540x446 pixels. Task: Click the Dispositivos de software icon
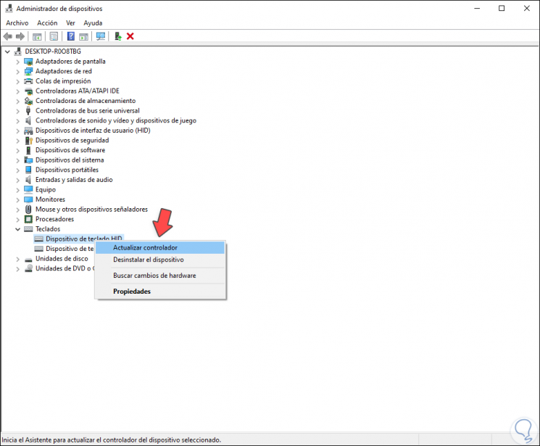(x=28, y=150)
